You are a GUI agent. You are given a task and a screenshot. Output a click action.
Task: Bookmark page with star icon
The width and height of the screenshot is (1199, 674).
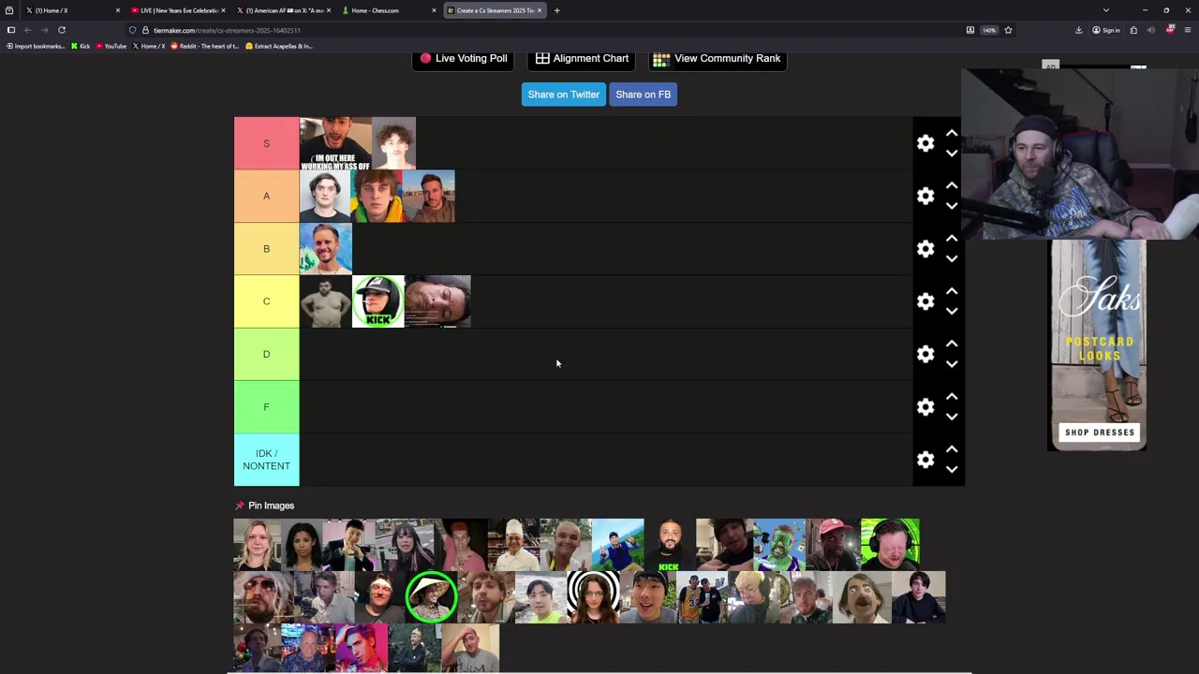coord(1008,30)
